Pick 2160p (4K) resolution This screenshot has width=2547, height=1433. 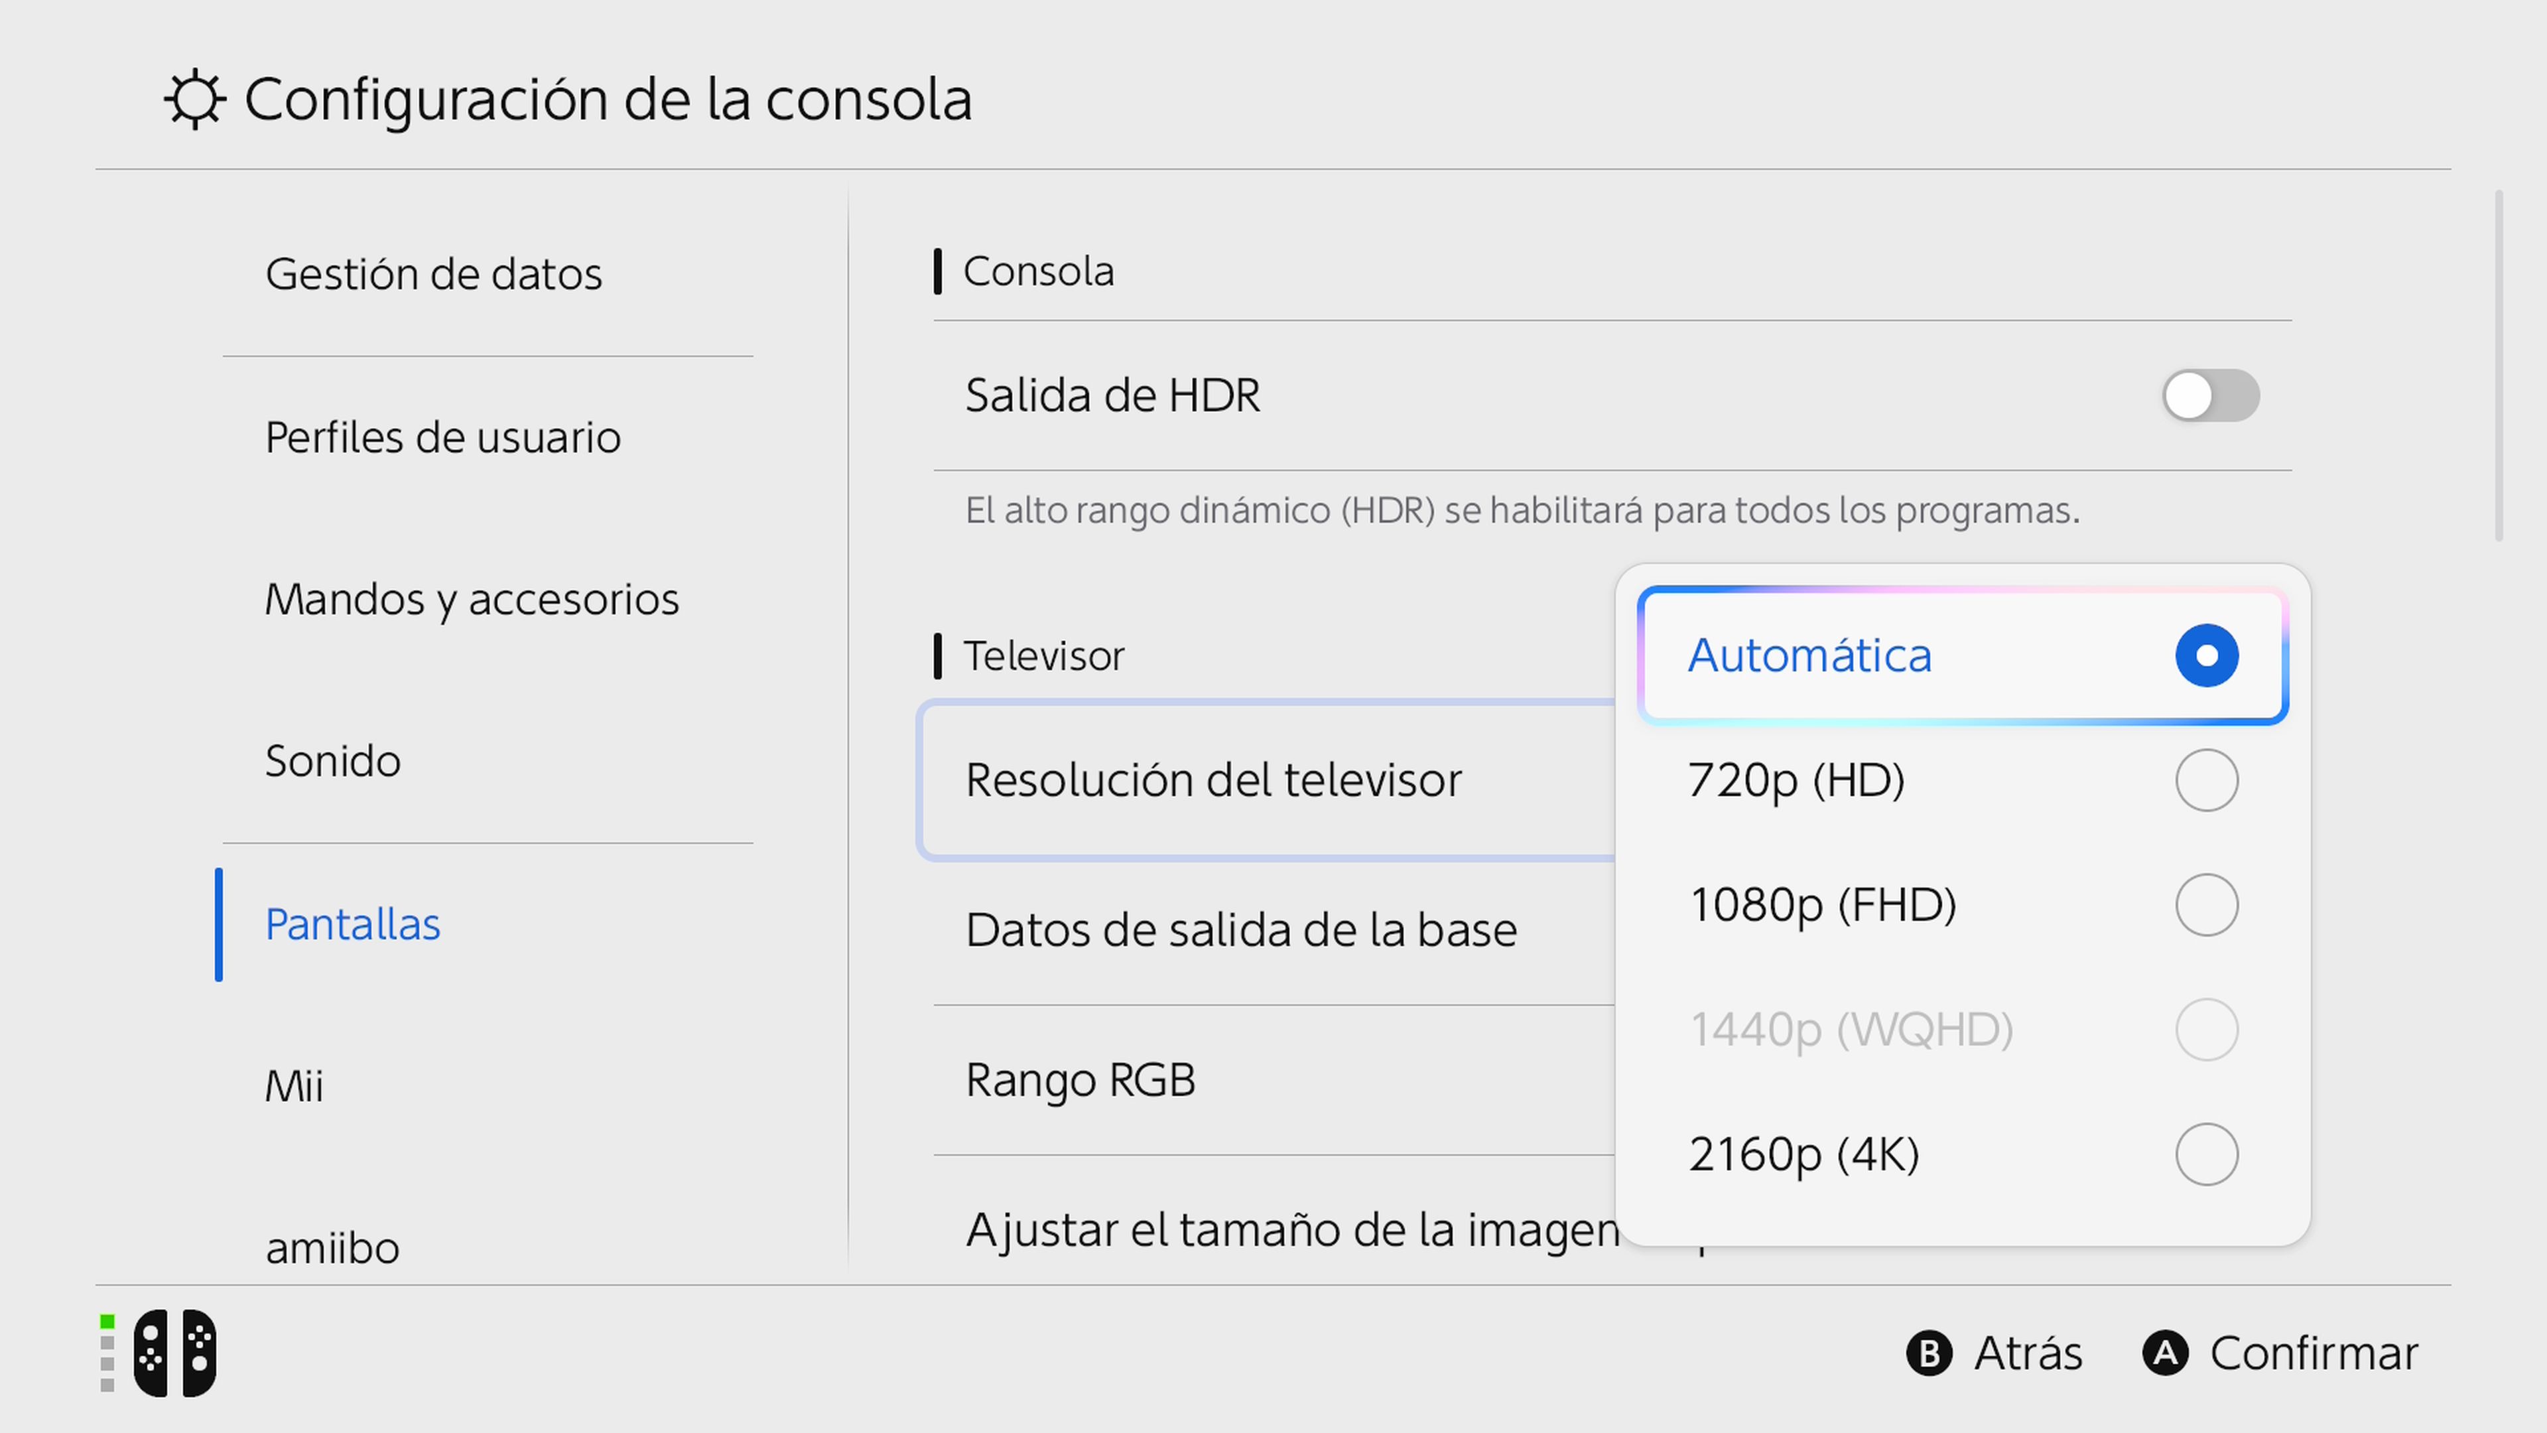(1963, 1153)
